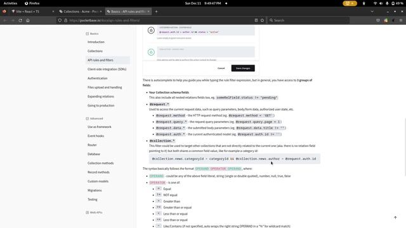Close the Vite + React + TS tab
406x228 pixels.
click(x=53, y=11)
